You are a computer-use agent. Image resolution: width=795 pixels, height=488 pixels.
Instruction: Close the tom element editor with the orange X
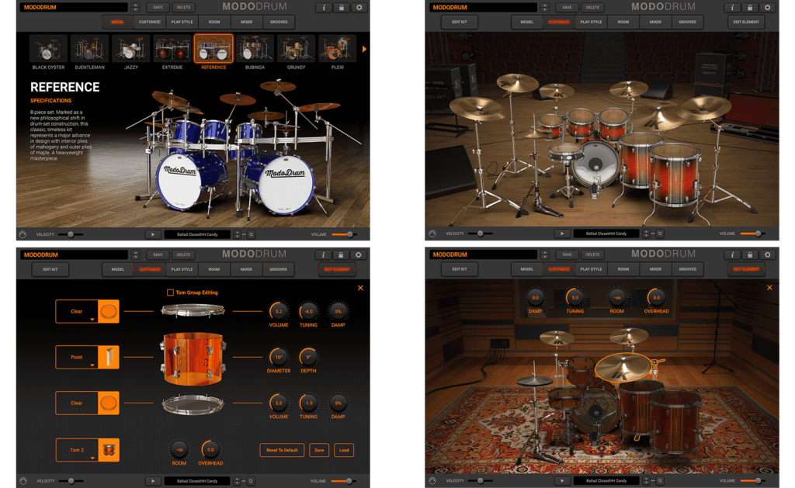click(x=360, y=288)
